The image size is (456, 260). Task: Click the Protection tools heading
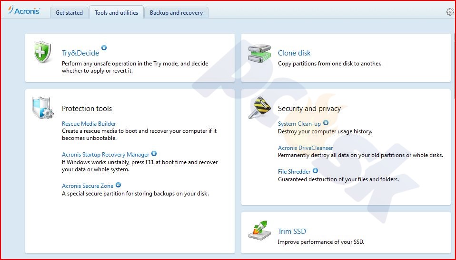[x=87, y=108]
